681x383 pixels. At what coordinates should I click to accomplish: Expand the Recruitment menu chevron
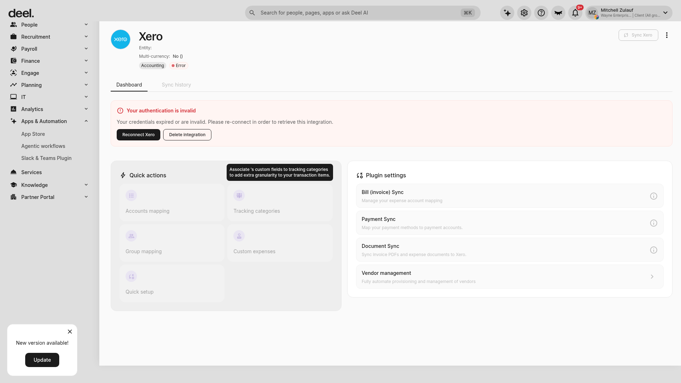[86, 37]
